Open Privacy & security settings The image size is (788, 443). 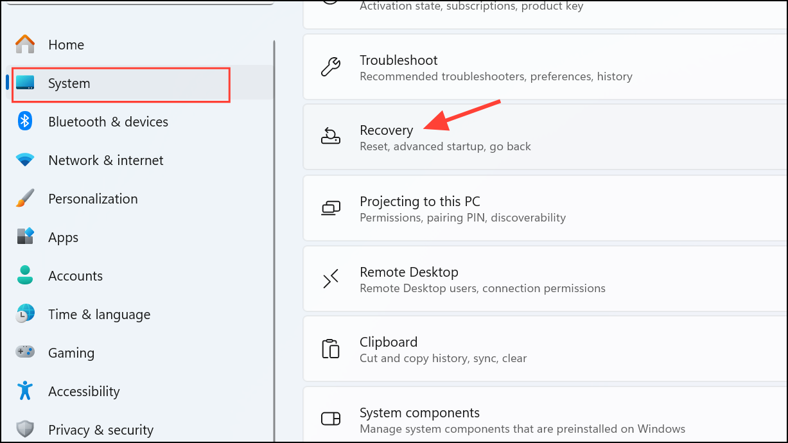[x=101, y=430]
